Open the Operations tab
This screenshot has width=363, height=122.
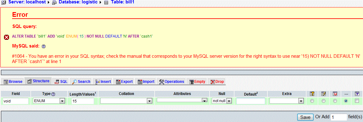point(171,81)
